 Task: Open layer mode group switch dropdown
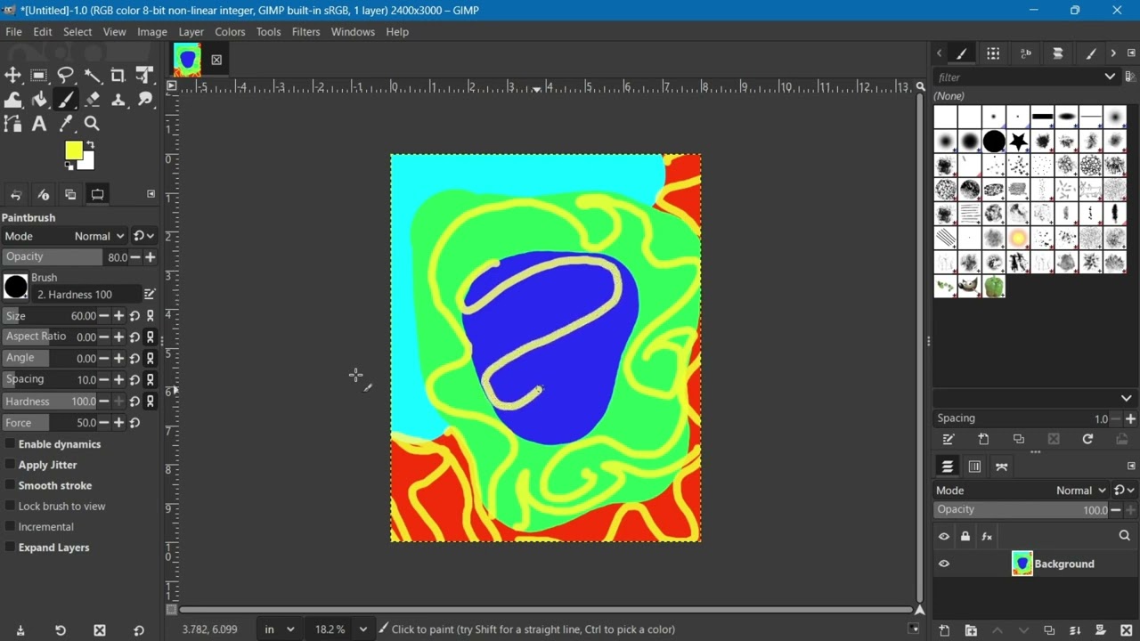tap(1125, 491)
